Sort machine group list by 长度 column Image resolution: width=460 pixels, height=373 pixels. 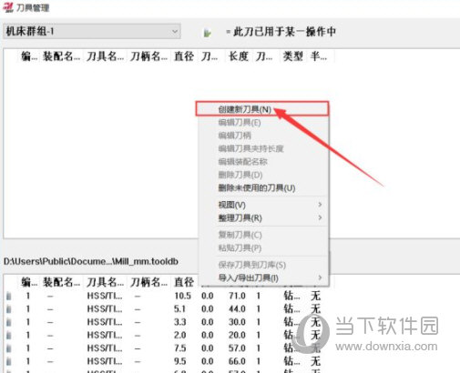(239, 56)
